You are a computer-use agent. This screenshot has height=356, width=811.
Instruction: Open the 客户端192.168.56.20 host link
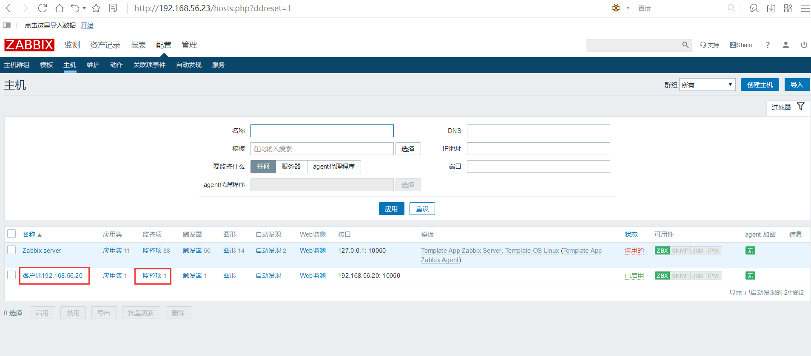[x=53, y=276]
